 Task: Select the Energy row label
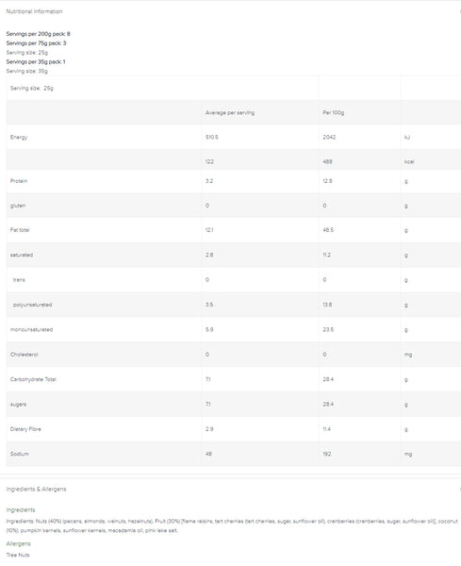point(19,137)
